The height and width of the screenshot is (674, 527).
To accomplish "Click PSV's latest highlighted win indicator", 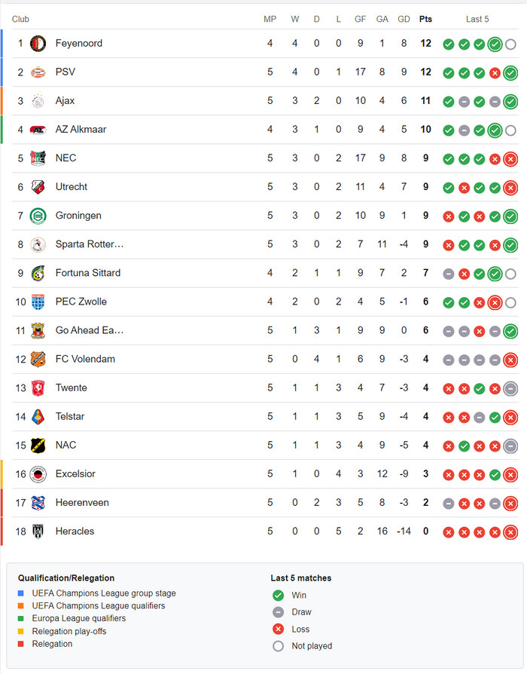I will pos(510,72).
